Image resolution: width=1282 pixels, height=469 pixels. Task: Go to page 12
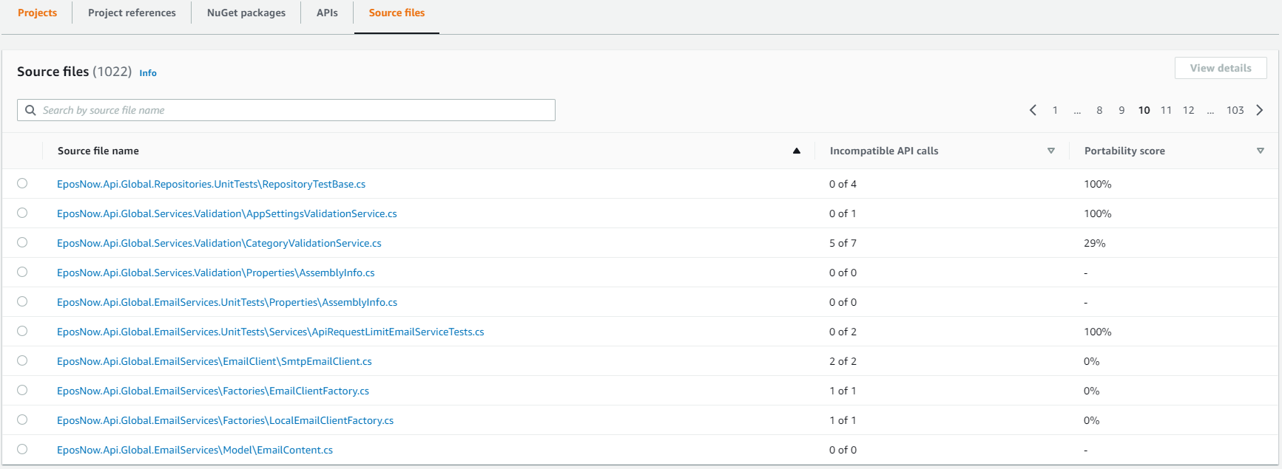[1188, 110]
